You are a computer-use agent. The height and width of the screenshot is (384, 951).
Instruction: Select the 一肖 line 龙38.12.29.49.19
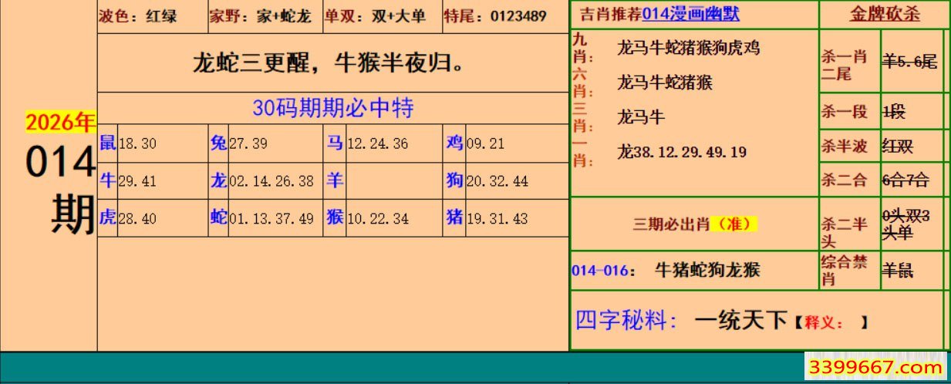(x=682, y=152)
